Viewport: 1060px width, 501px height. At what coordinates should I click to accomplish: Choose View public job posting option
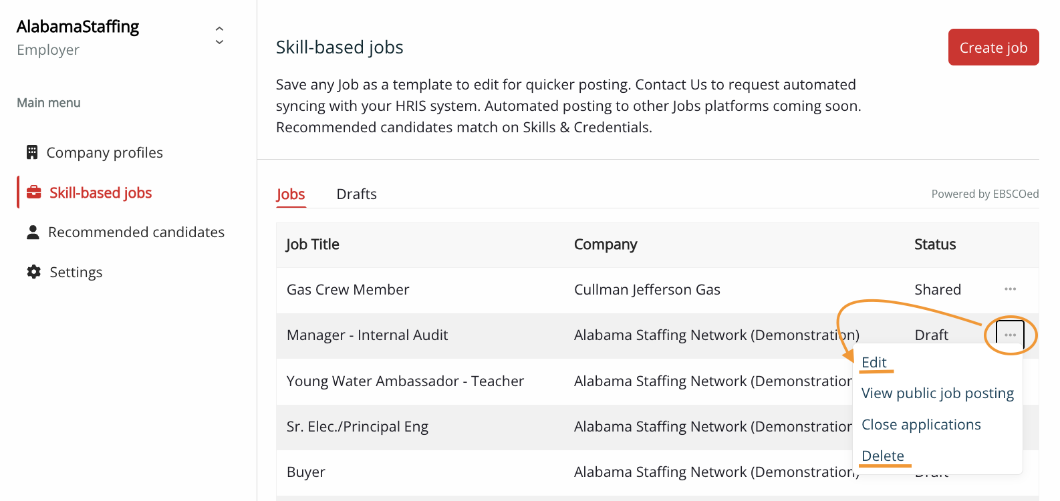pos(937,393)
